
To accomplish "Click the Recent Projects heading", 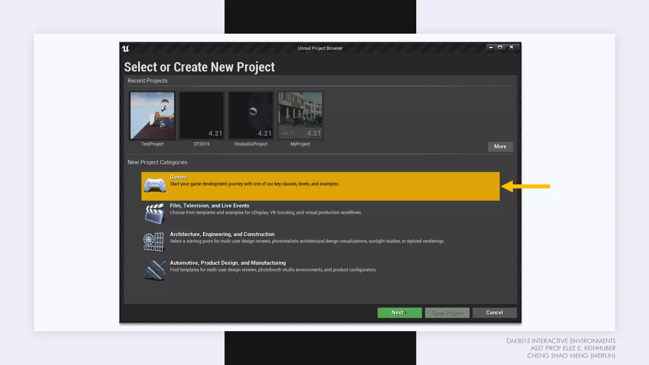I will (x=147, y=81).
